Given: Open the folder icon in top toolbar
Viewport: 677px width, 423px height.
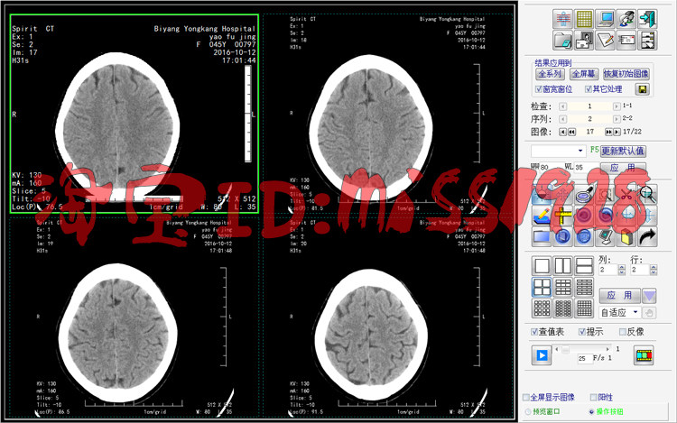Looking at the screenshot, I should point(563,40).
